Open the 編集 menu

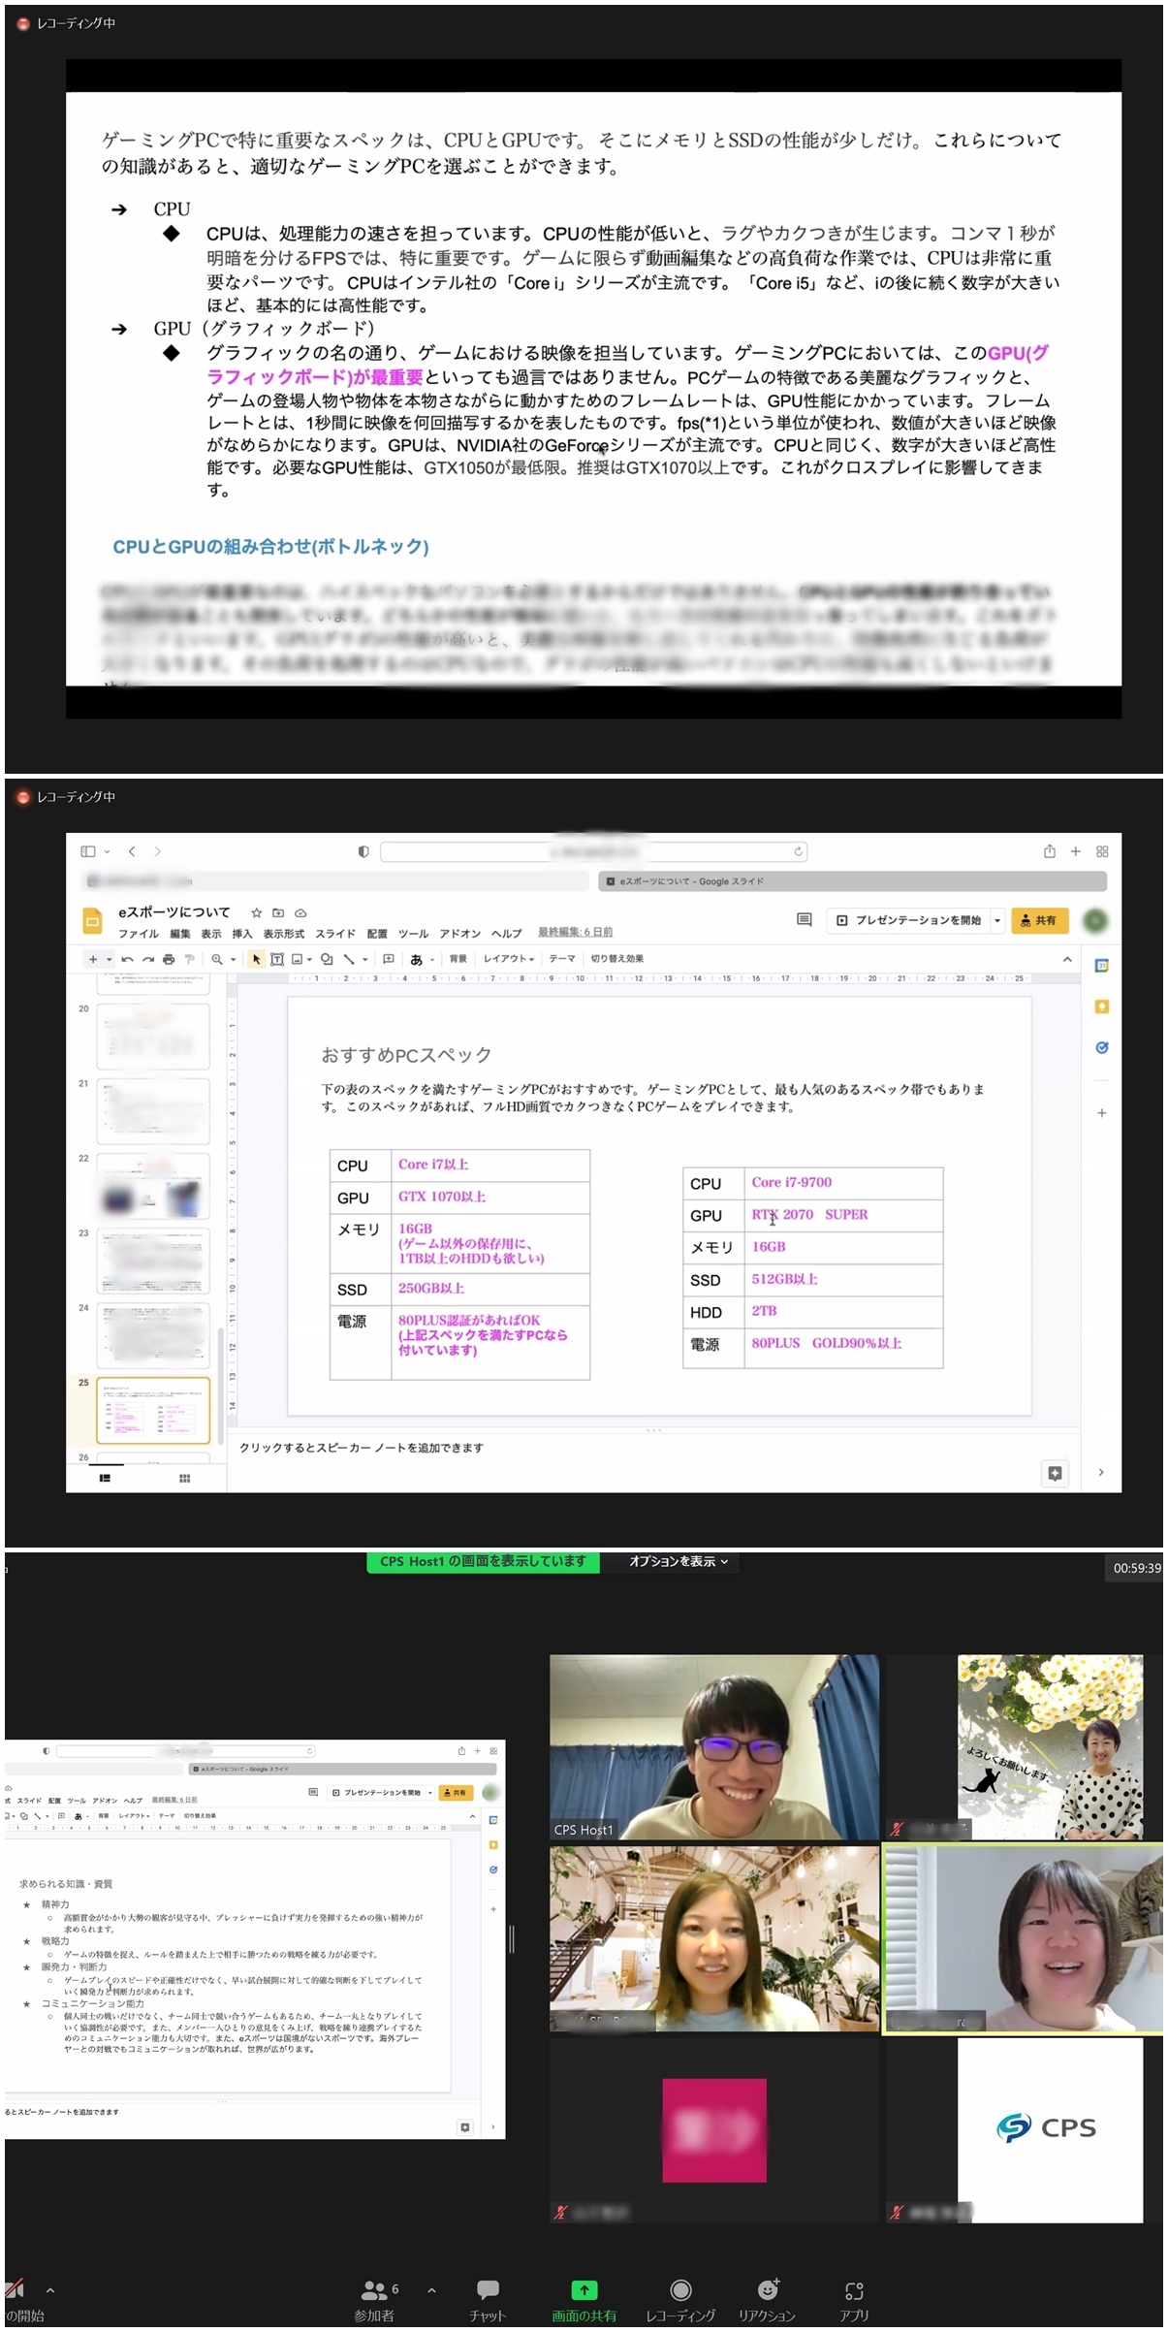(x=180, y=934)
